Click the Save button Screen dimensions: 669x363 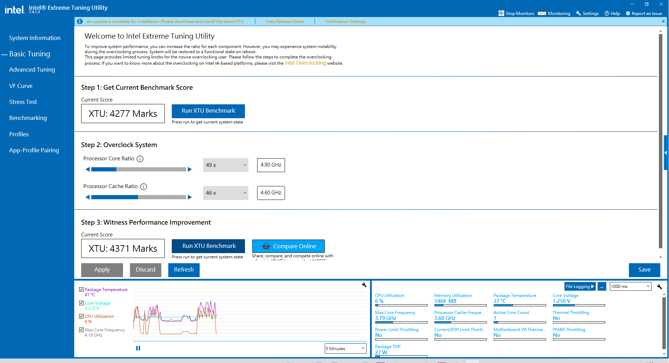click(x=645, y=270)
